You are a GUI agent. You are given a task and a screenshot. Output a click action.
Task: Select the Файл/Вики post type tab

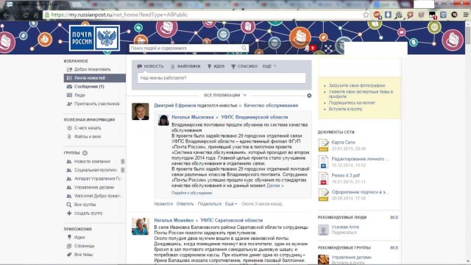(185, 66)
